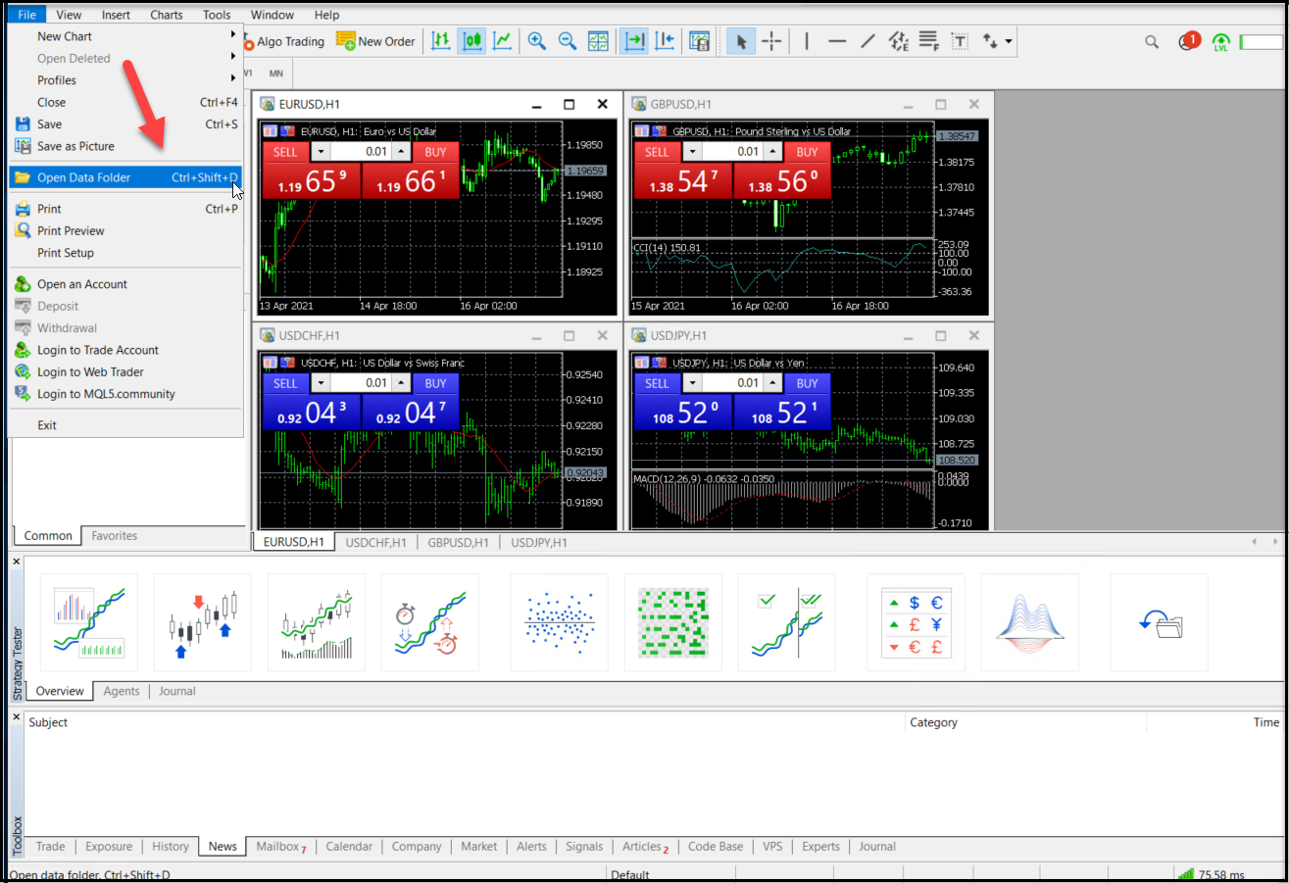Choose Save as Picture menu entry

124,146
